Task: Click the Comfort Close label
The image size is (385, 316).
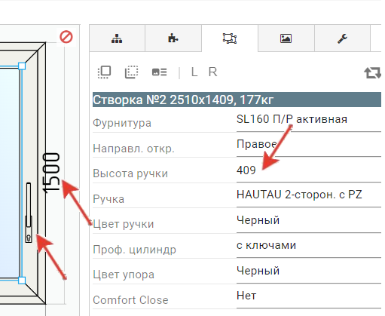Action: (130, 300)
